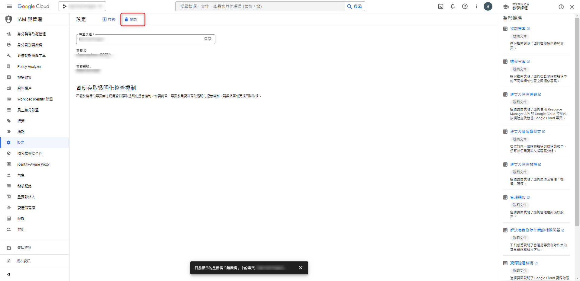Open 標籤 via its tag icon
Viewport: 580px width, 281px height.
click(x=9, y=121)
